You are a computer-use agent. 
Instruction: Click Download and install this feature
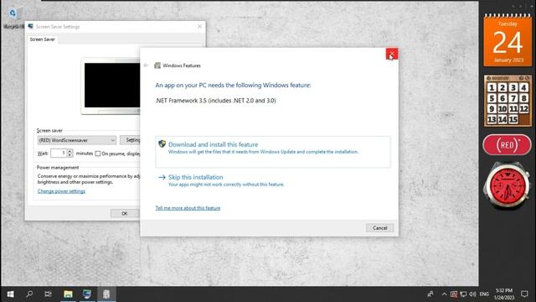click(x=272, y=152)
